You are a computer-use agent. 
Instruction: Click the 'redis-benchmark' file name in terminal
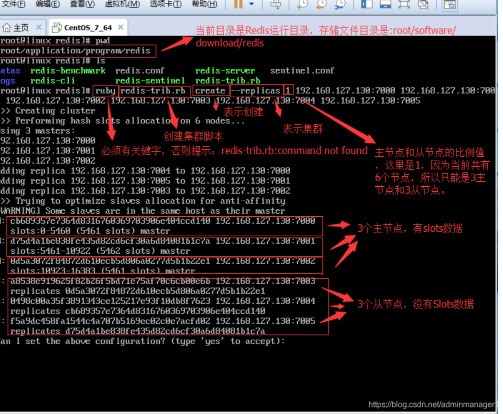point(67,71)
